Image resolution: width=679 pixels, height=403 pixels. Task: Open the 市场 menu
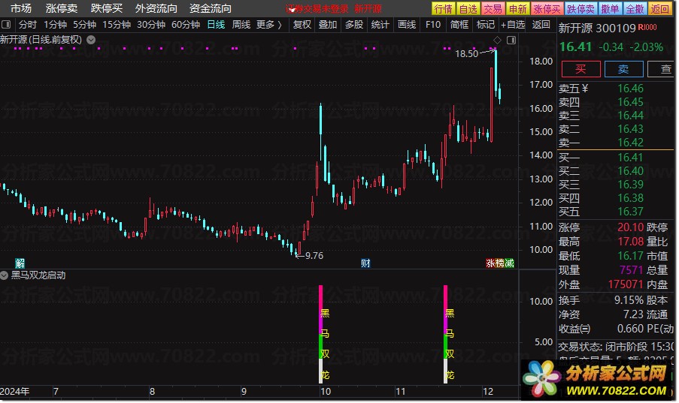coord(21,8)
